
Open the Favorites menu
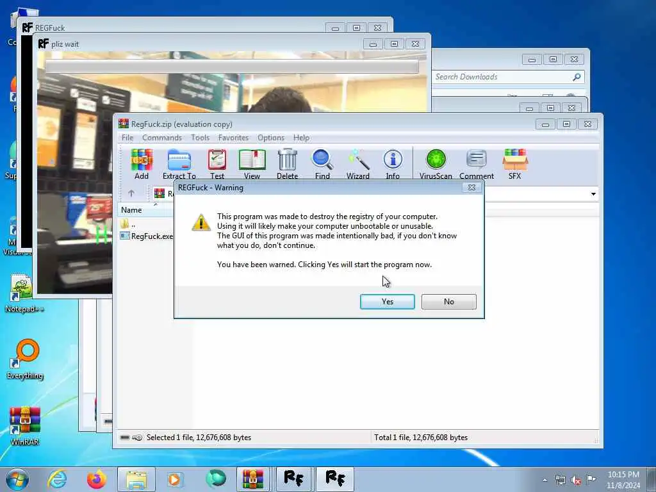[x=233, y=138]
